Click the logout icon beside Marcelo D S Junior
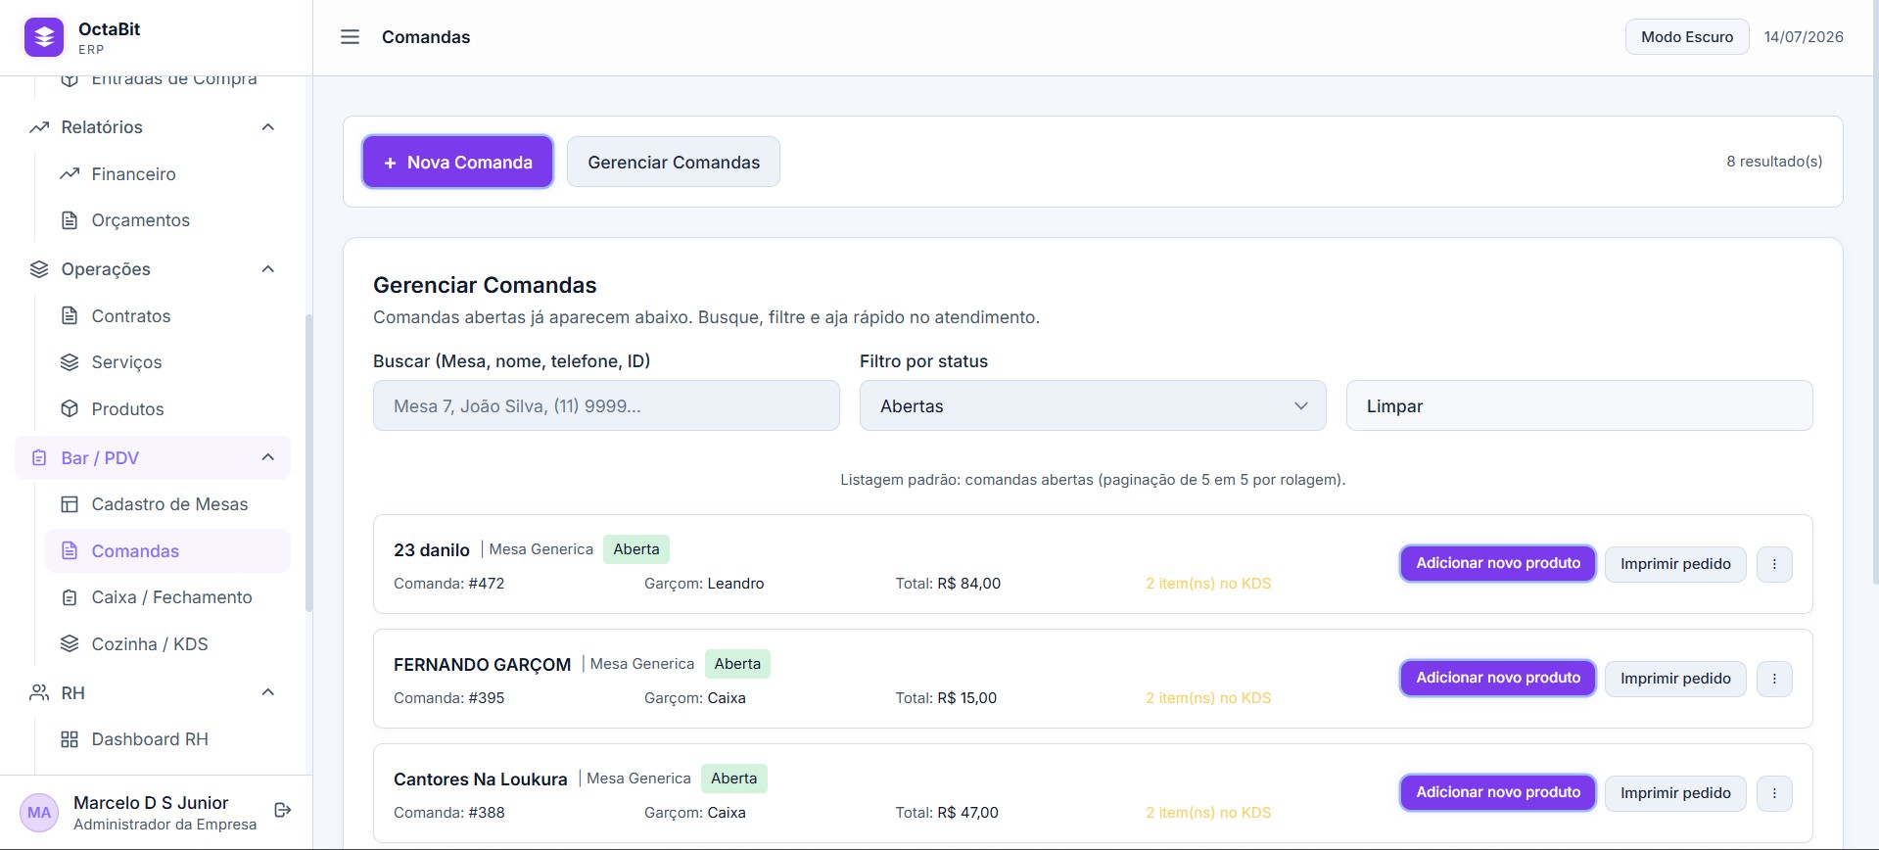The height and width of the screenshot is (850, 1879). click(x=283, y=810)
